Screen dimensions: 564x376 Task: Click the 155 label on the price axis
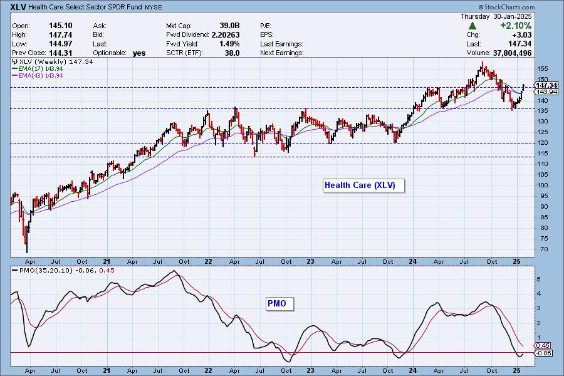543,69
